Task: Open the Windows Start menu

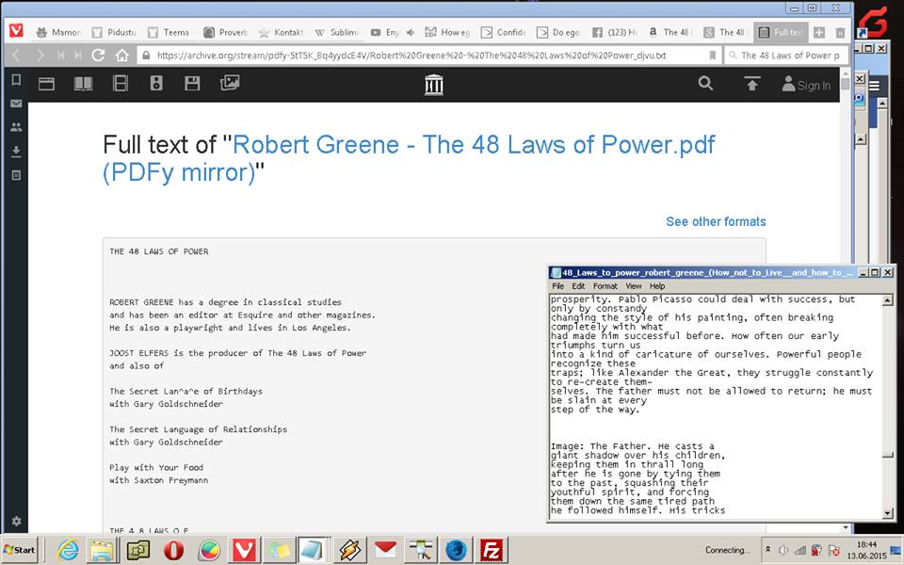Action: [19, 549]
